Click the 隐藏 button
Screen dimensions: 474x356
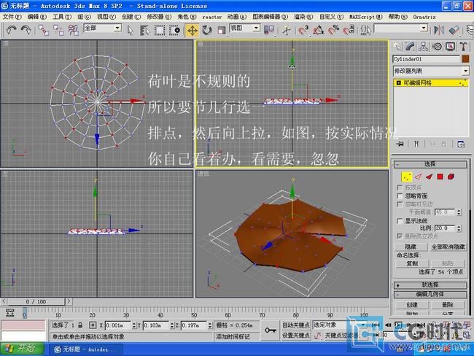point(411,247)
